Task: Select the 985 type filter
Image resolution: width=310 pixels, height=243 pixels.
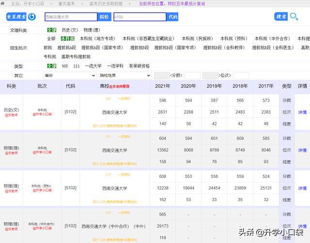Action: (x=65, y=66)
